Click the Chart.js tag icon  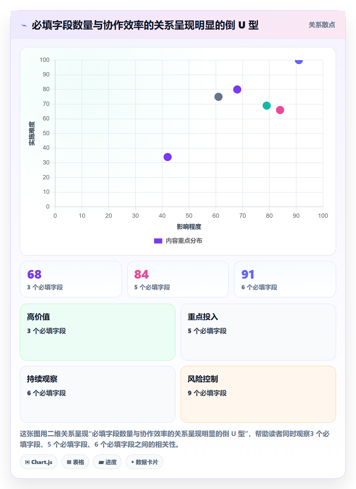click(x=27, y=462)
